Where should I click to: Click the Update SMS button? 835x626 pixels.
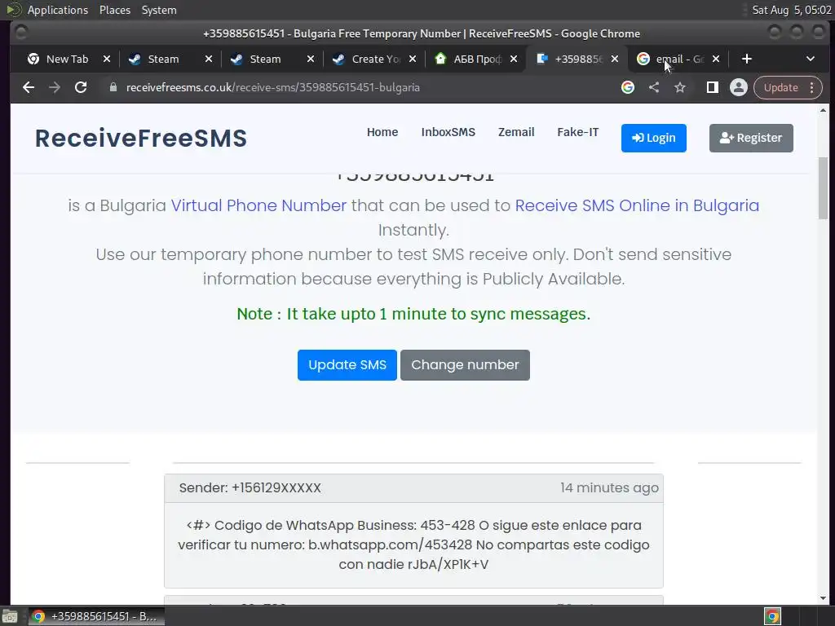[347, 365]
